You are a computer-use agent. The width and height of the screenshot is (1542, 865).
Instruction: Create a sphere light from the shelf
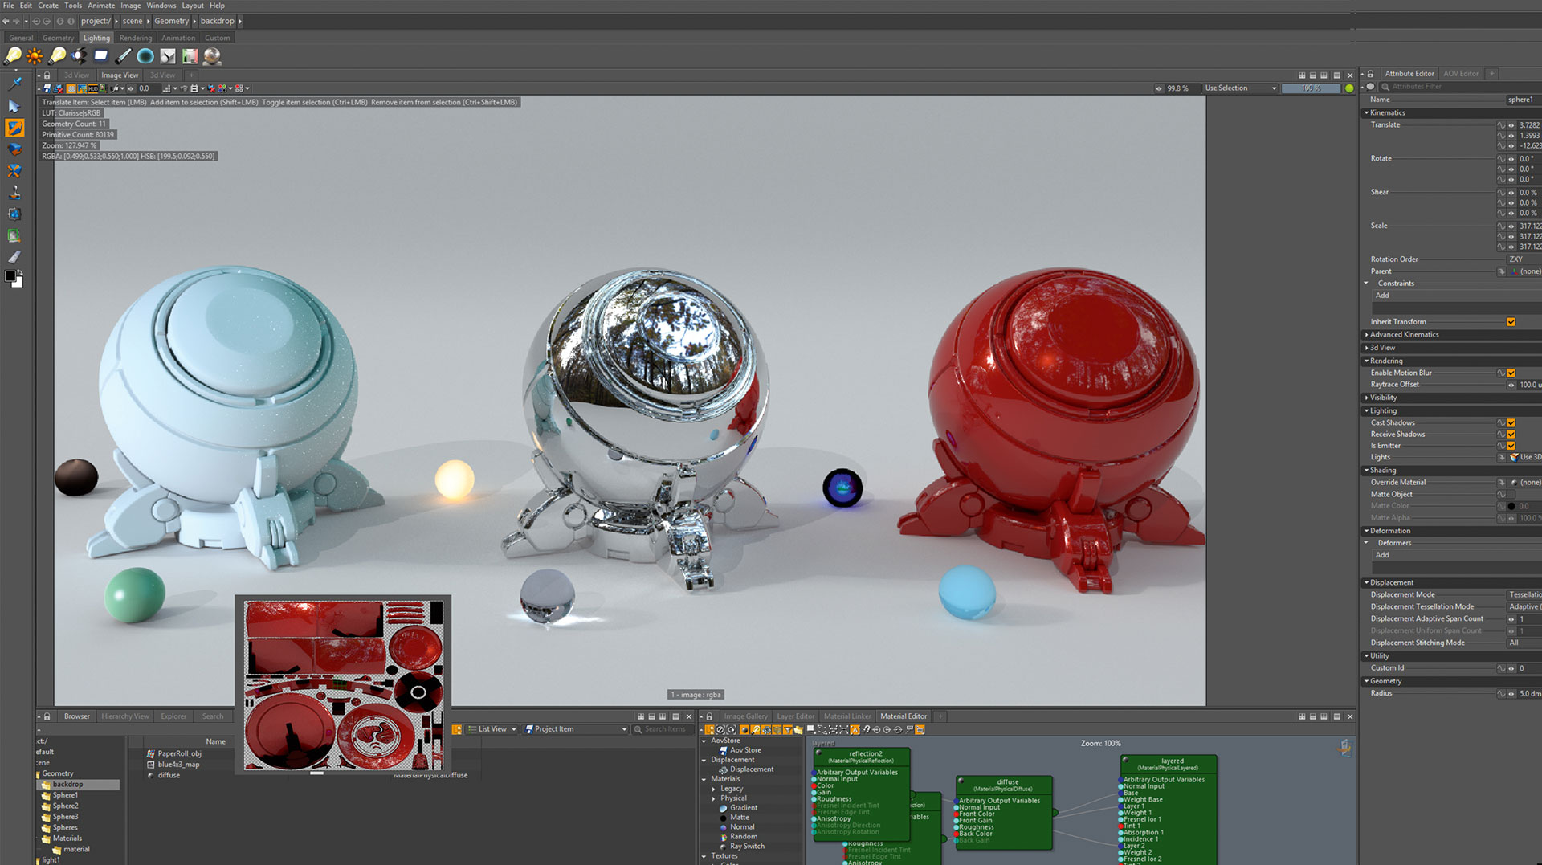(145, 55)
